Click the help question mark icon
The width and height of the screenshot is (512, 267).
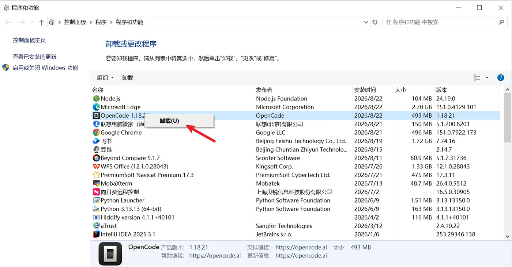point(501,77)
